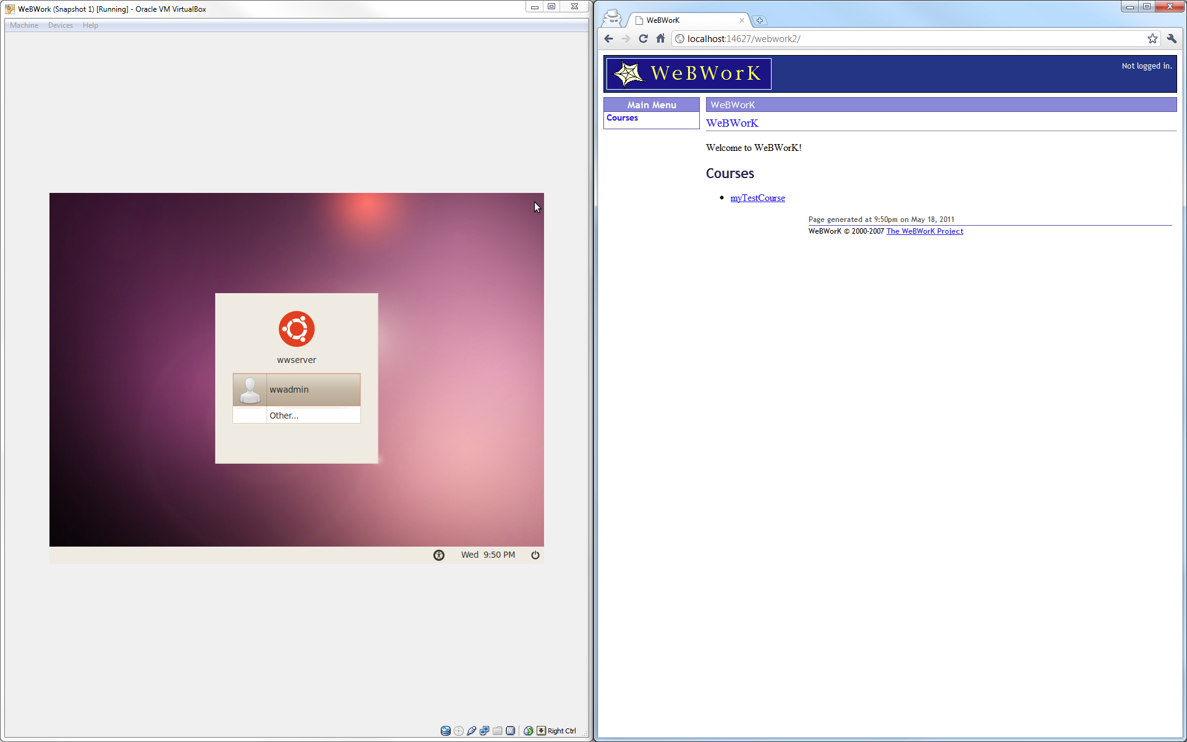Viewport: 1187px width, 742px height.
Task: Click the browser Back arrow
Action: pyautogui.click(x=608, y=39)
